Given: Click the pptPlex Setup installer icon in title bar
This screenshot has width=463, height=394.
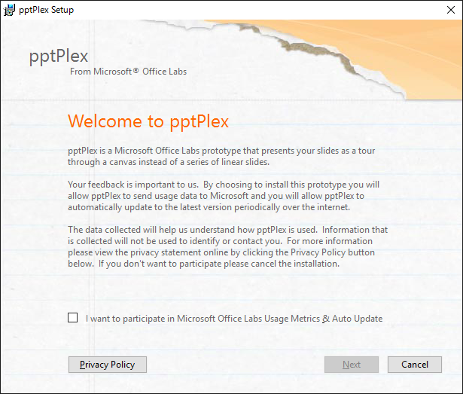Looking at the screenshot, I should coord(9,10).
